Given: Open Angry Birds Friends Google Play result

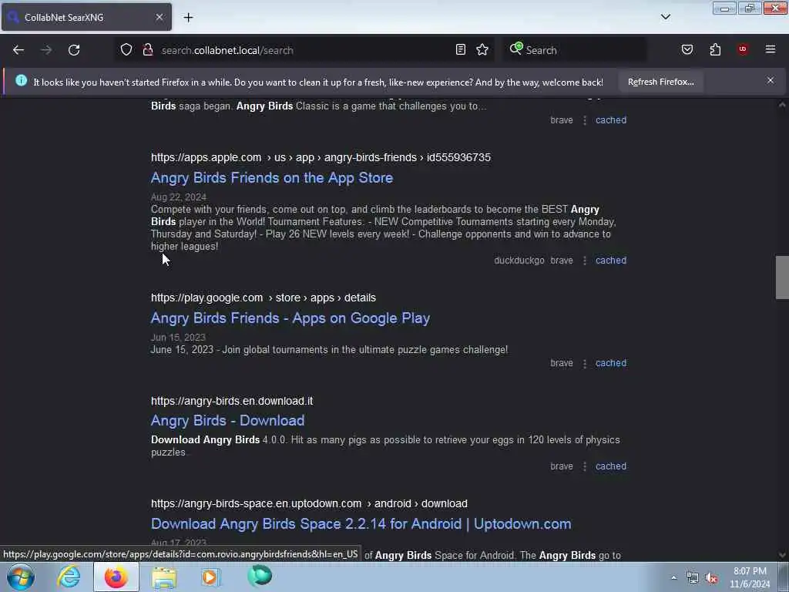Looking at the screenshot, I should point(290,318).
